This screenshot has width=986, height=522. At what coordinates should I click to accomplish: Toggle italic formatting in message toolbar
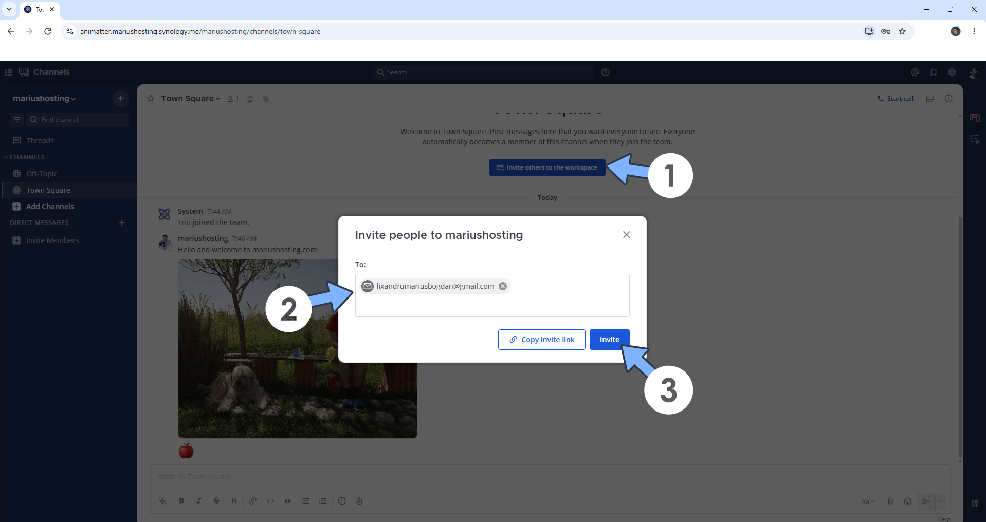point(199,501)
